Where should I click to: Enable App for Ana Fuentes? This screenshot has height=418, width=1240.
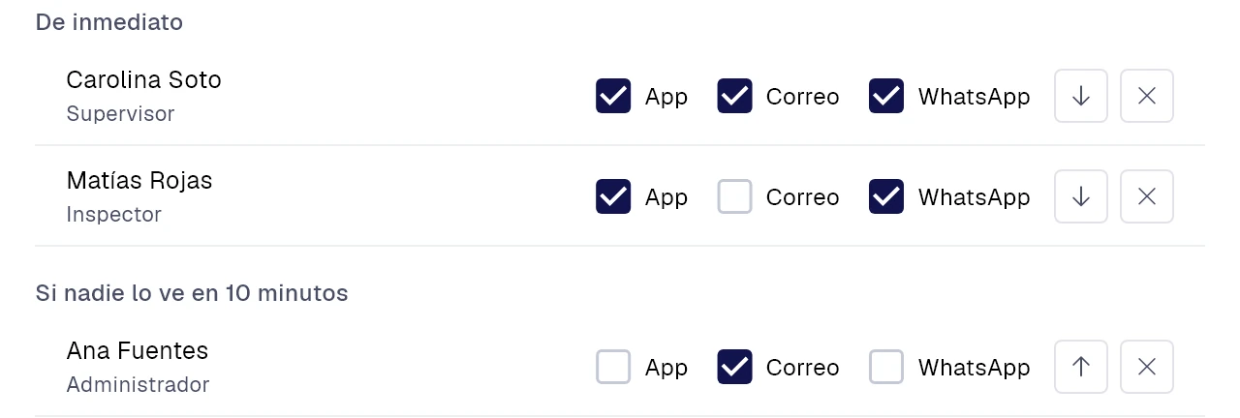(x=613, y=367)
